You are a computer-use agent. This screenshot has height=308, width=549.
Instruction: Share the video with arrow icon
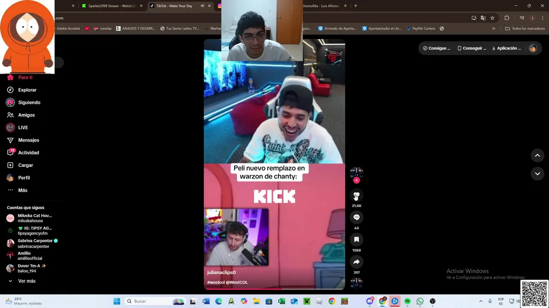pos(356,262)
